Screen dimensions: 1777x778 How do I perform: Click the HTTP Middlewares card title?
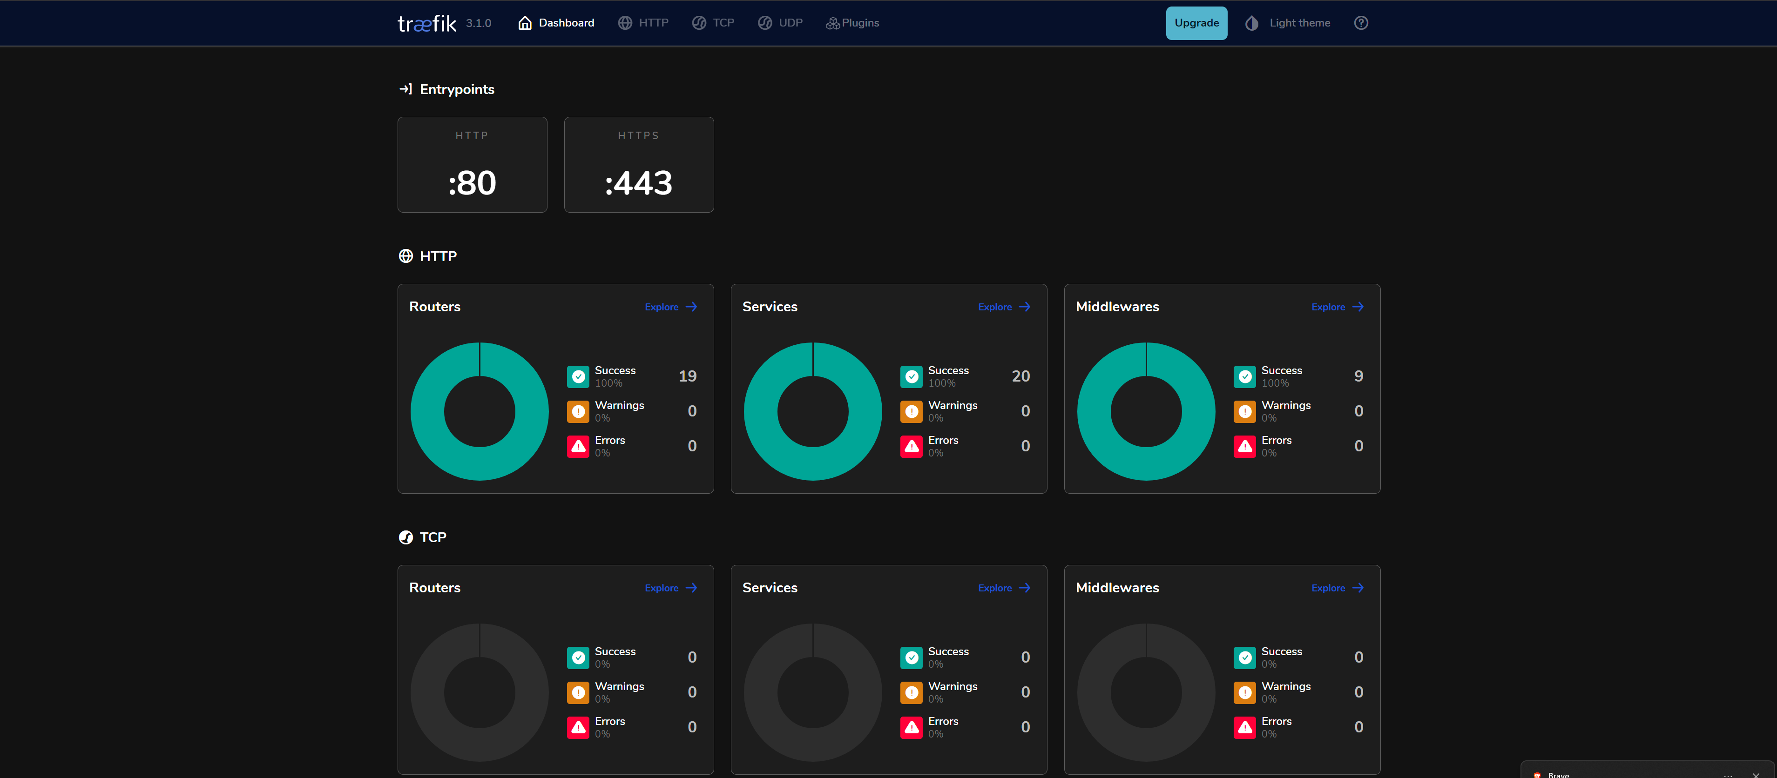1117,307
